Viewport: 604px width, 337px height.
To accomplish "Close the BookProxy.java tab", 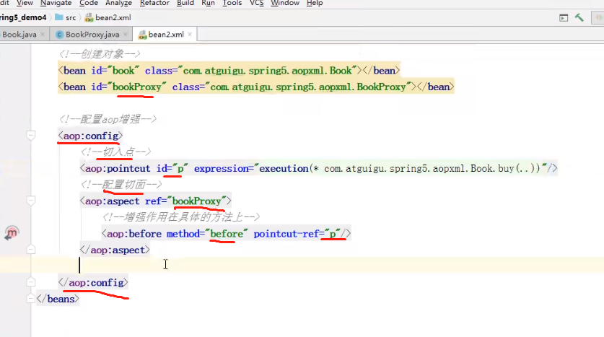I will 125,35.
